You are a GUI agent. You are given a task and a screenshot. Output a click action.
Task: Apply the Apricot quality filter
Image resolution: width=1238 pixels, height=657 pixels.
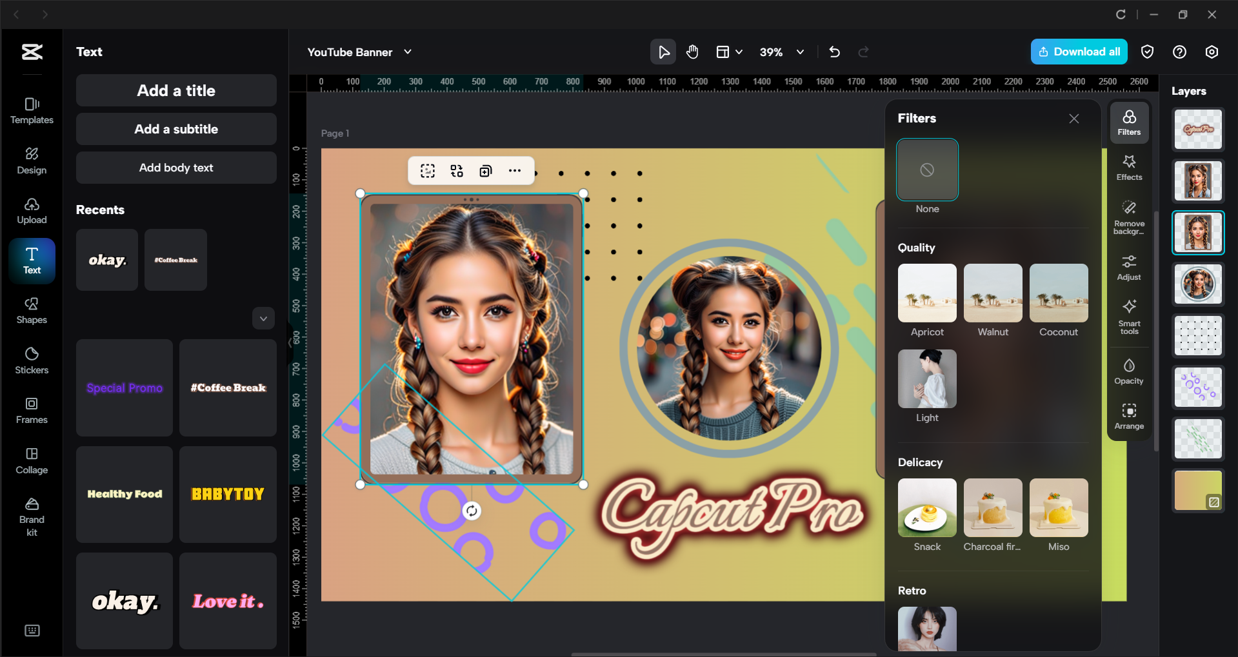click(x=926, y=293)
